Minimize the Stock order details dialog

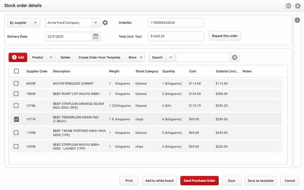(288, 5)
